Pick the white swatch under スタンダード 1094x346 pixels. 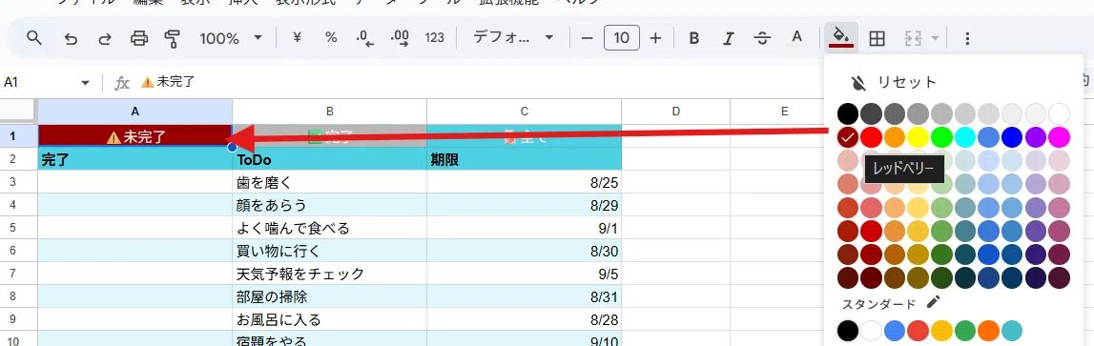(871, 331)
